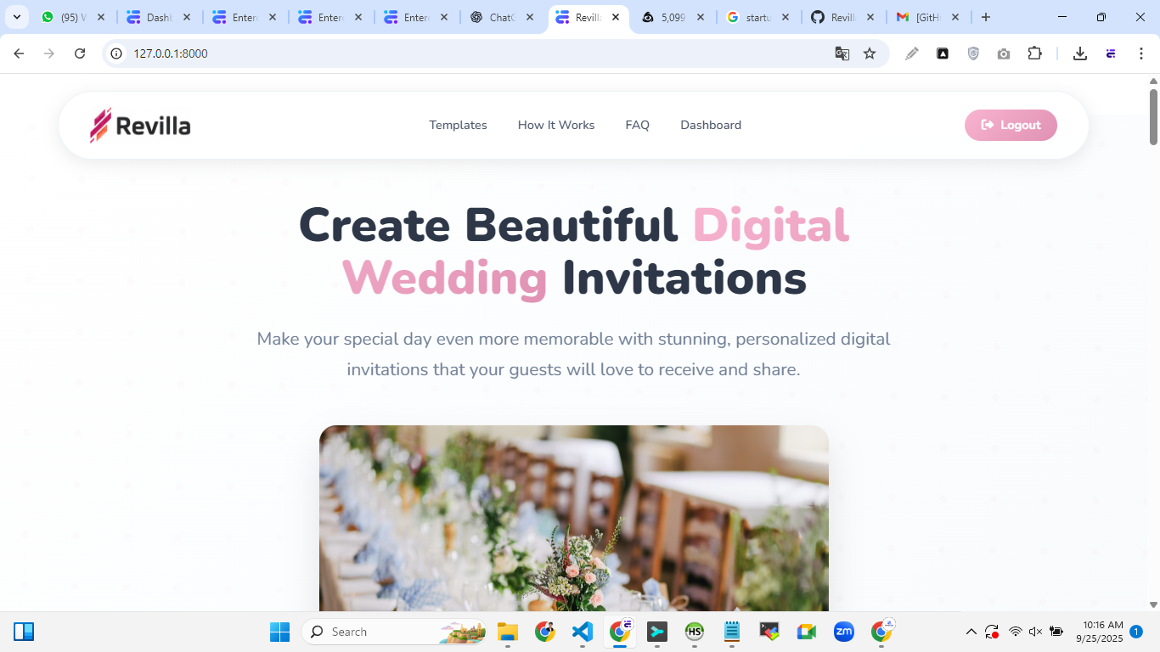Open the Dashboard nav link
Viewport: 1160px width, 652px height.
[711, 125]
